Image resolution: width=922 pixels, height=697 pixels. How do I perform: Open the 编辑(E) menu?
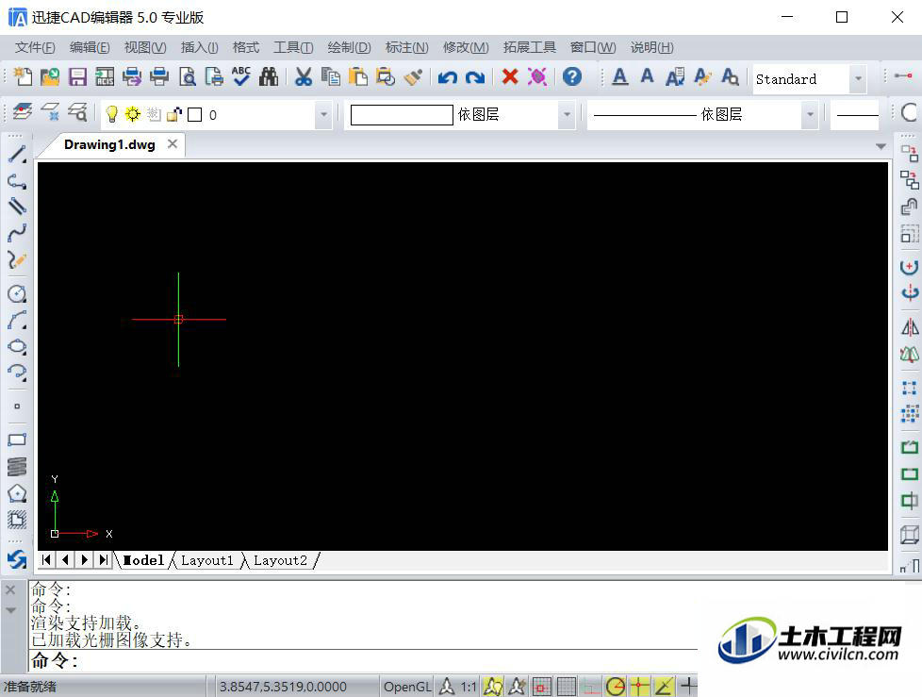pos(90,48)
